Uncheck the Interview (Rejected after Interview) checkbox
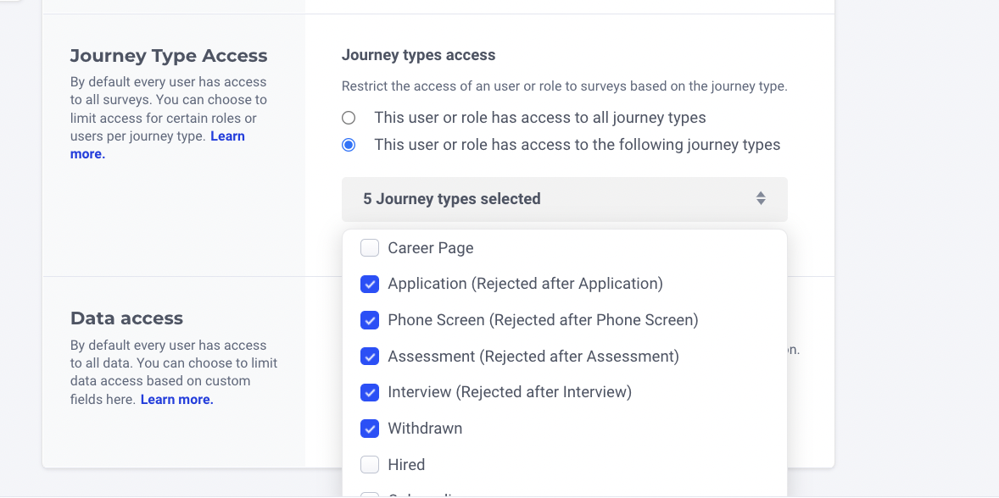 click(370, 392)
